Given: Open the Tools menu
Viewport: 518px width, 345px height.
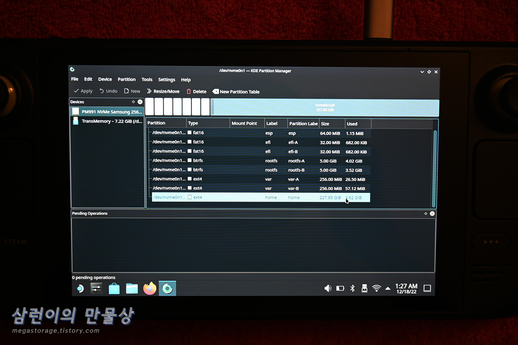Looking at the screenshot, I should (147, 80).
